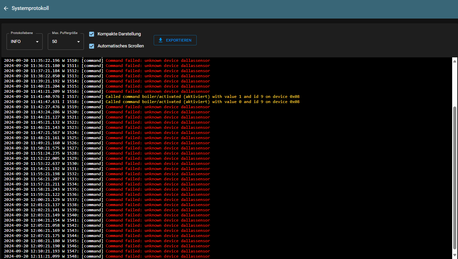
Task: Click the scrollbar up arrow
Action: pyautogui.click(x=455, y=61)
